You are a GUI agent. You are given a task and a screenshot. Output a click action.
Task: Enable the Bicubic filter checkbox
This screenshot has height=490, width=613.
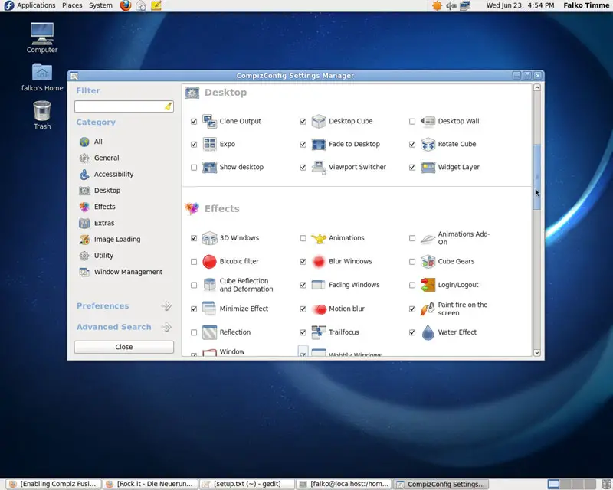coord(194,262)
